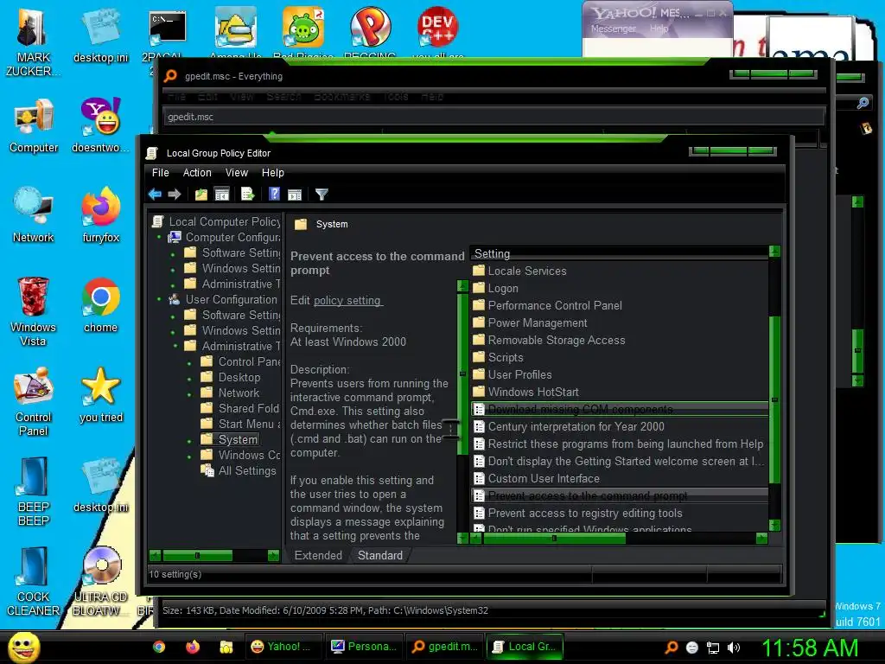The height and width of the screenshot is (664, 885).
Task: Click the network tray icon
Action: point(713,648)
